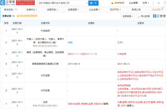This screenshot has height=109, width=166.
Task: Click 发生变更时通知我 notification button
Action: point(27,16)
